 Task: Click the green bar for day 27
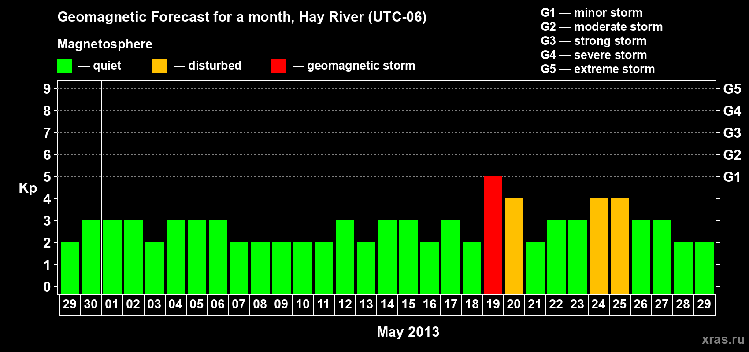[662, 257]
